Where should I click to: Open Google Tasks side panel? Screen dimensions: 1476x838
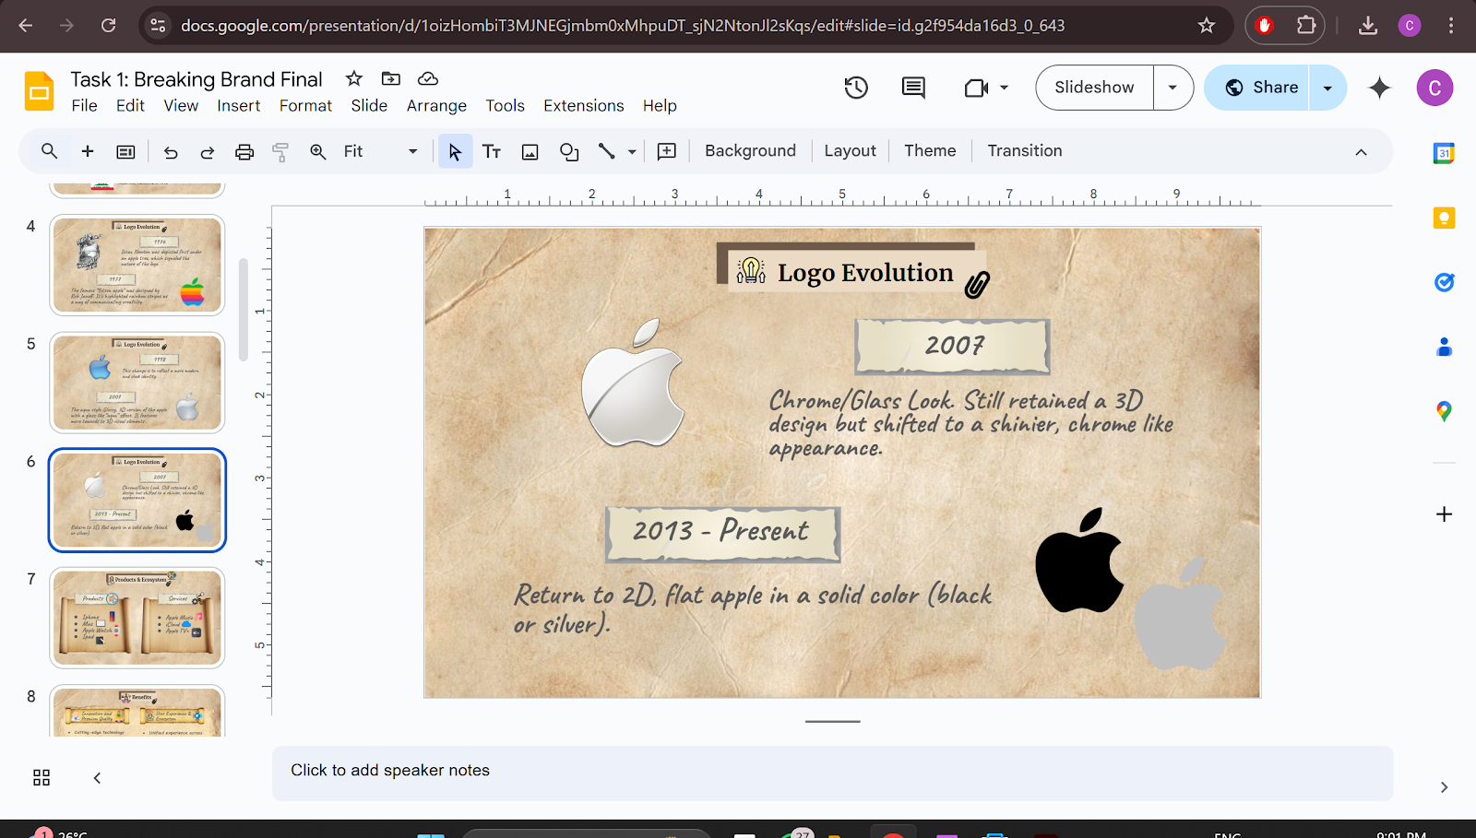pyautogui.click(x=1444, y=282)
